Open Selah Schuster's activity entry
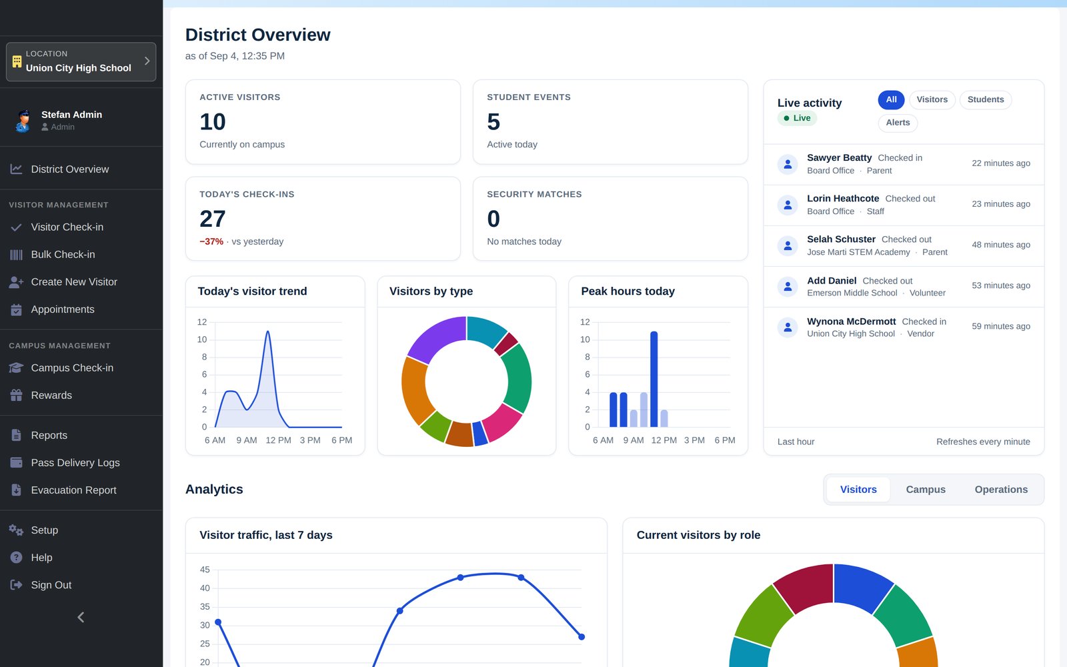Viewport: 1067px width, 667px height. tap(904, 245)
